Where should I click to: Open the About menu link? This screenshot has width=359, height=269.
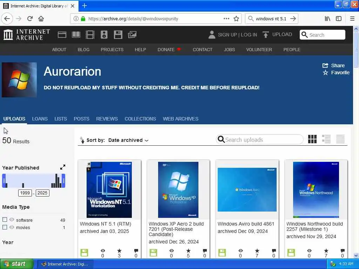point(59,50)
